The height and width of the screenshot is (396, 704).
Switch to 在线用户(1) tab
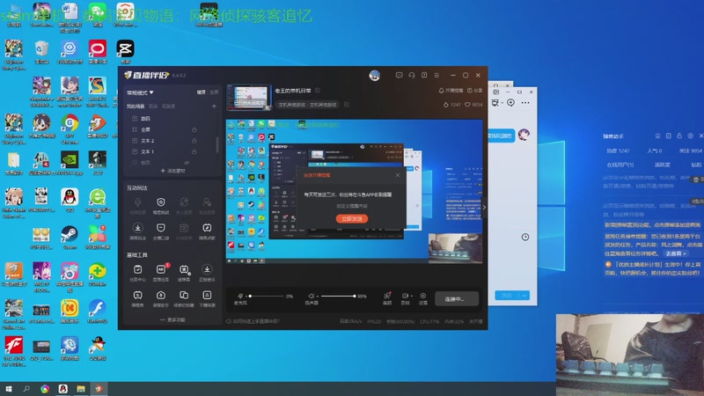(x=620, y=165)
